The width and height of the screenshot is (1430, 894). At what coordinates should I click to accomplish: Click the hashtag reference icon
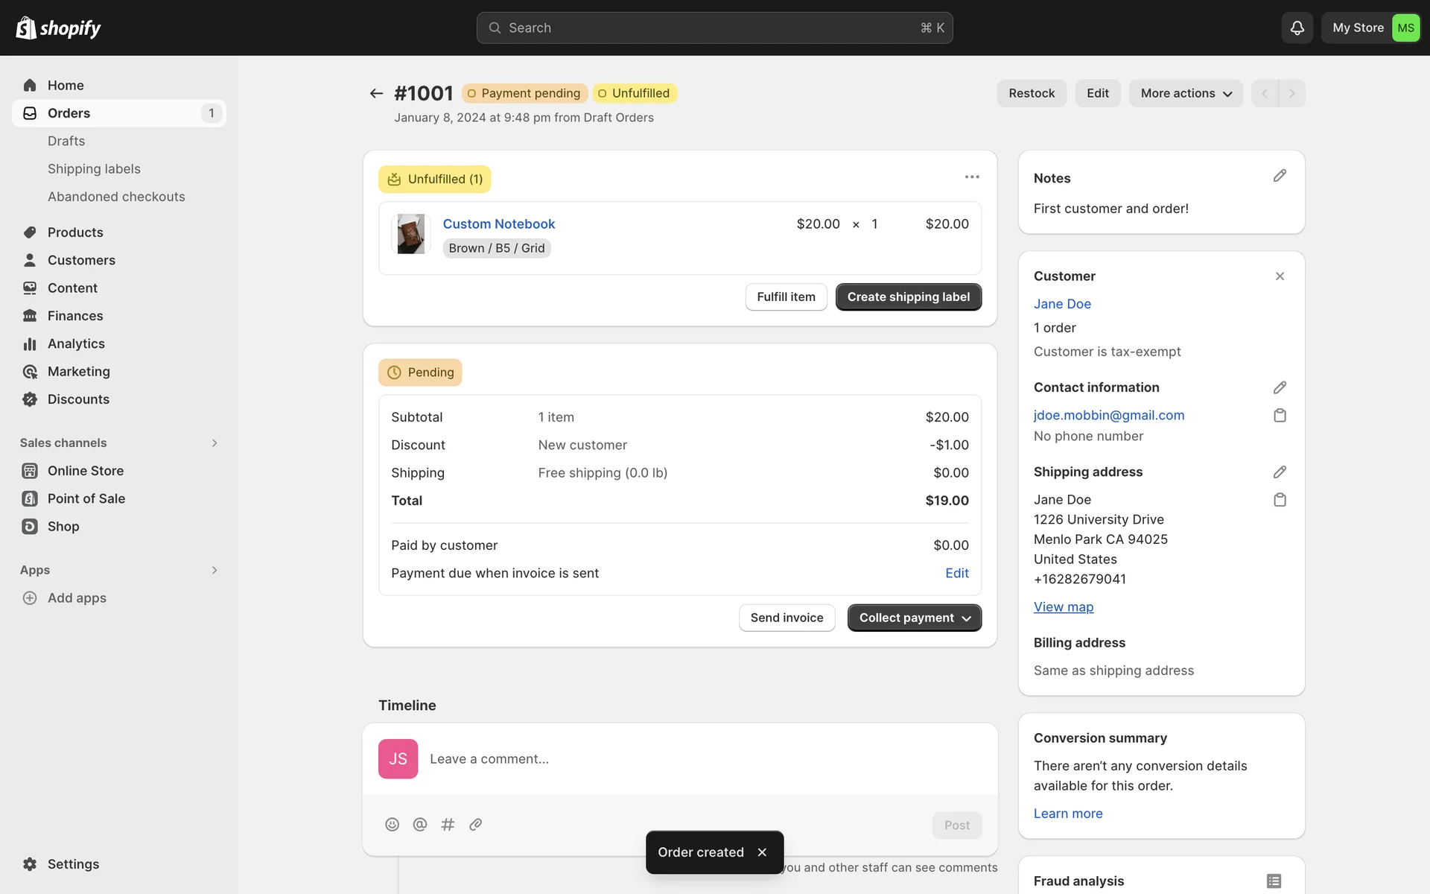pos(448,824)
